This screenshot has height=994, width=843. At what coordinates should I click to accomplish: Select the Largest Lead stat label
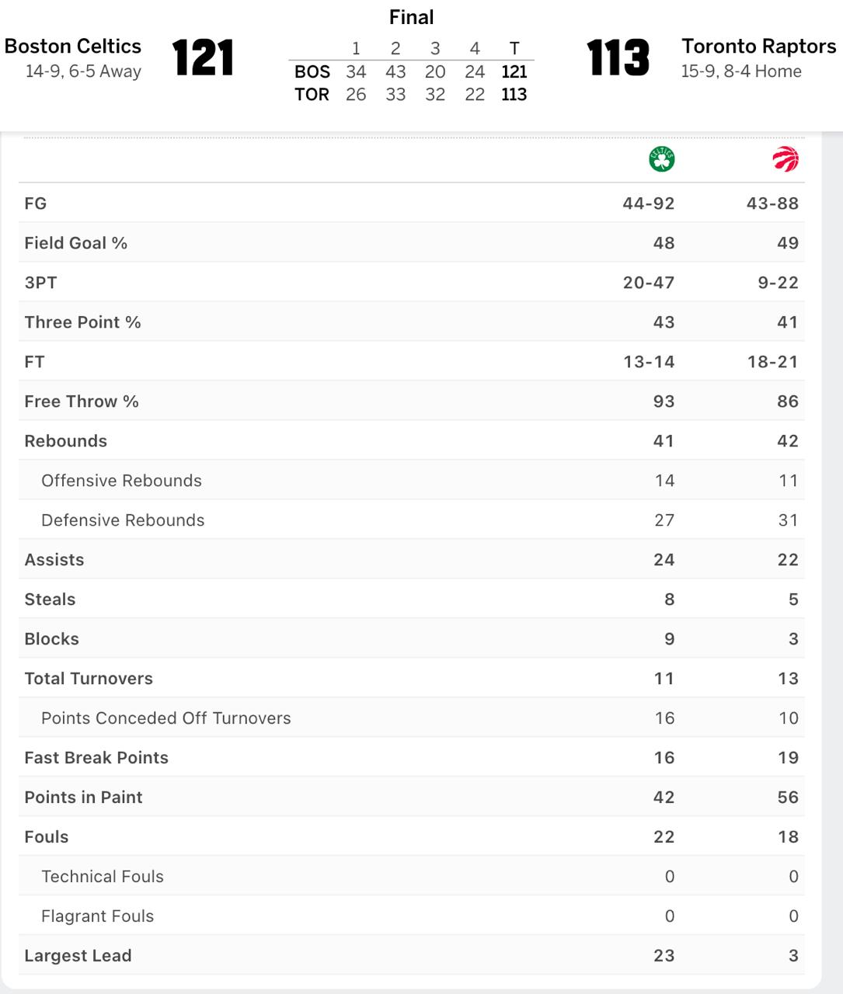(78, 956)
